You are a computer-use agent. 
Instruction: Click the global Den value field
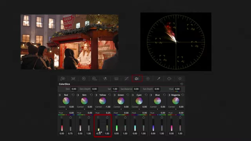pos(74,89)
